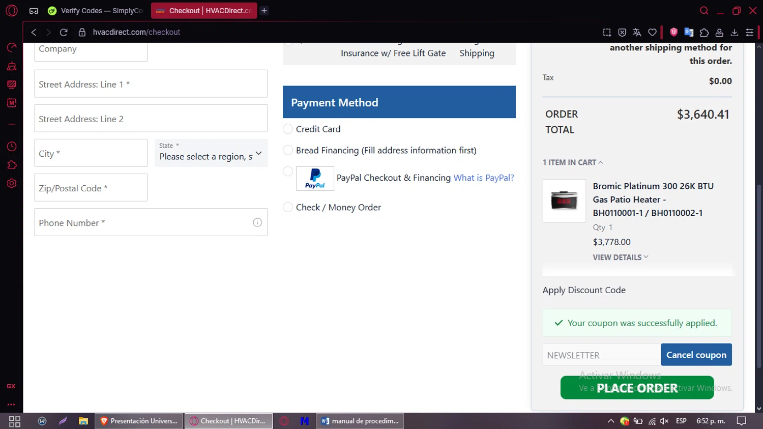Click the Street Address Line 1 field
Viewport: 763px width, 429px height.
[151, 83]
